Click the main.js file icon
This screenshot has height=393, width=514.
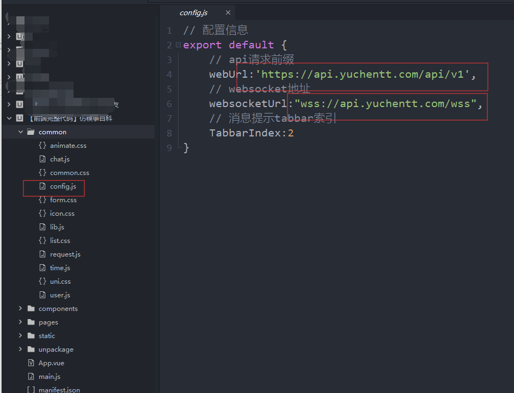[31, 376]
